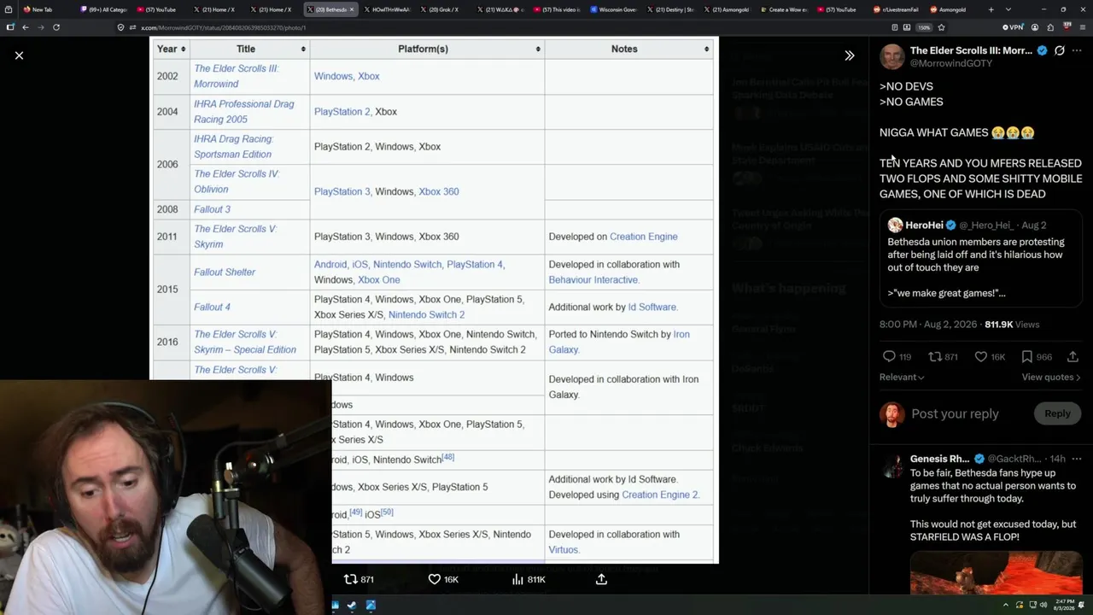1093x615 pixels.
Task: Switch to the Asmongold Reddit tab
Action: coord(950,9)
